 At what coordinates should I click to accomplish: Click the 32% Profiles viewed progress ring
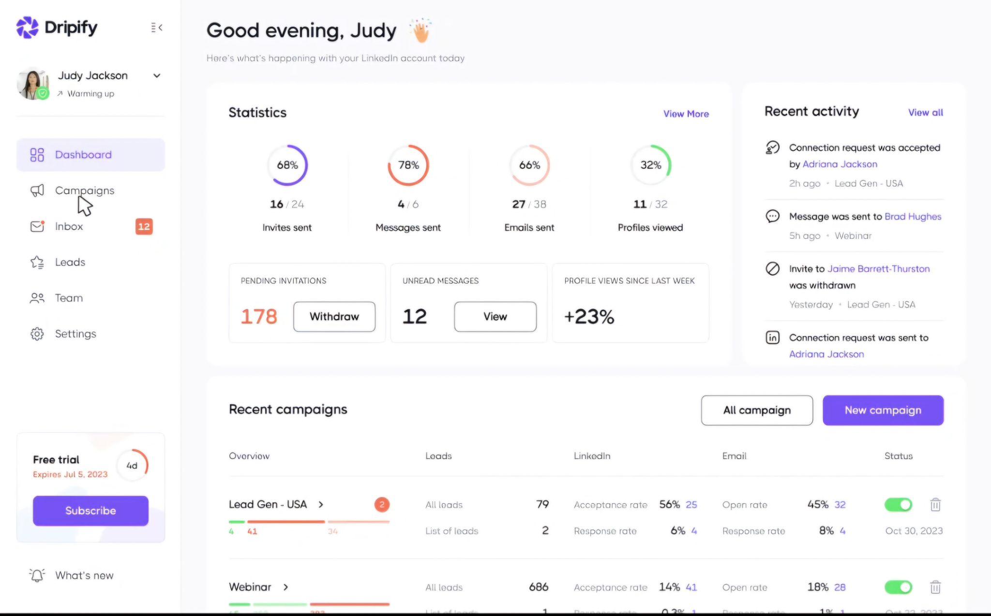[651, 165]
